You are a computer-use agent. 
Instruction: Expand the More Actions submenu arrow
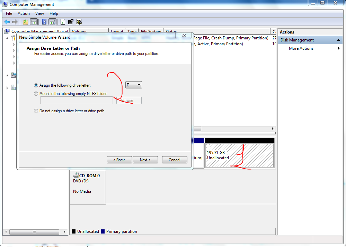point(339,48)
